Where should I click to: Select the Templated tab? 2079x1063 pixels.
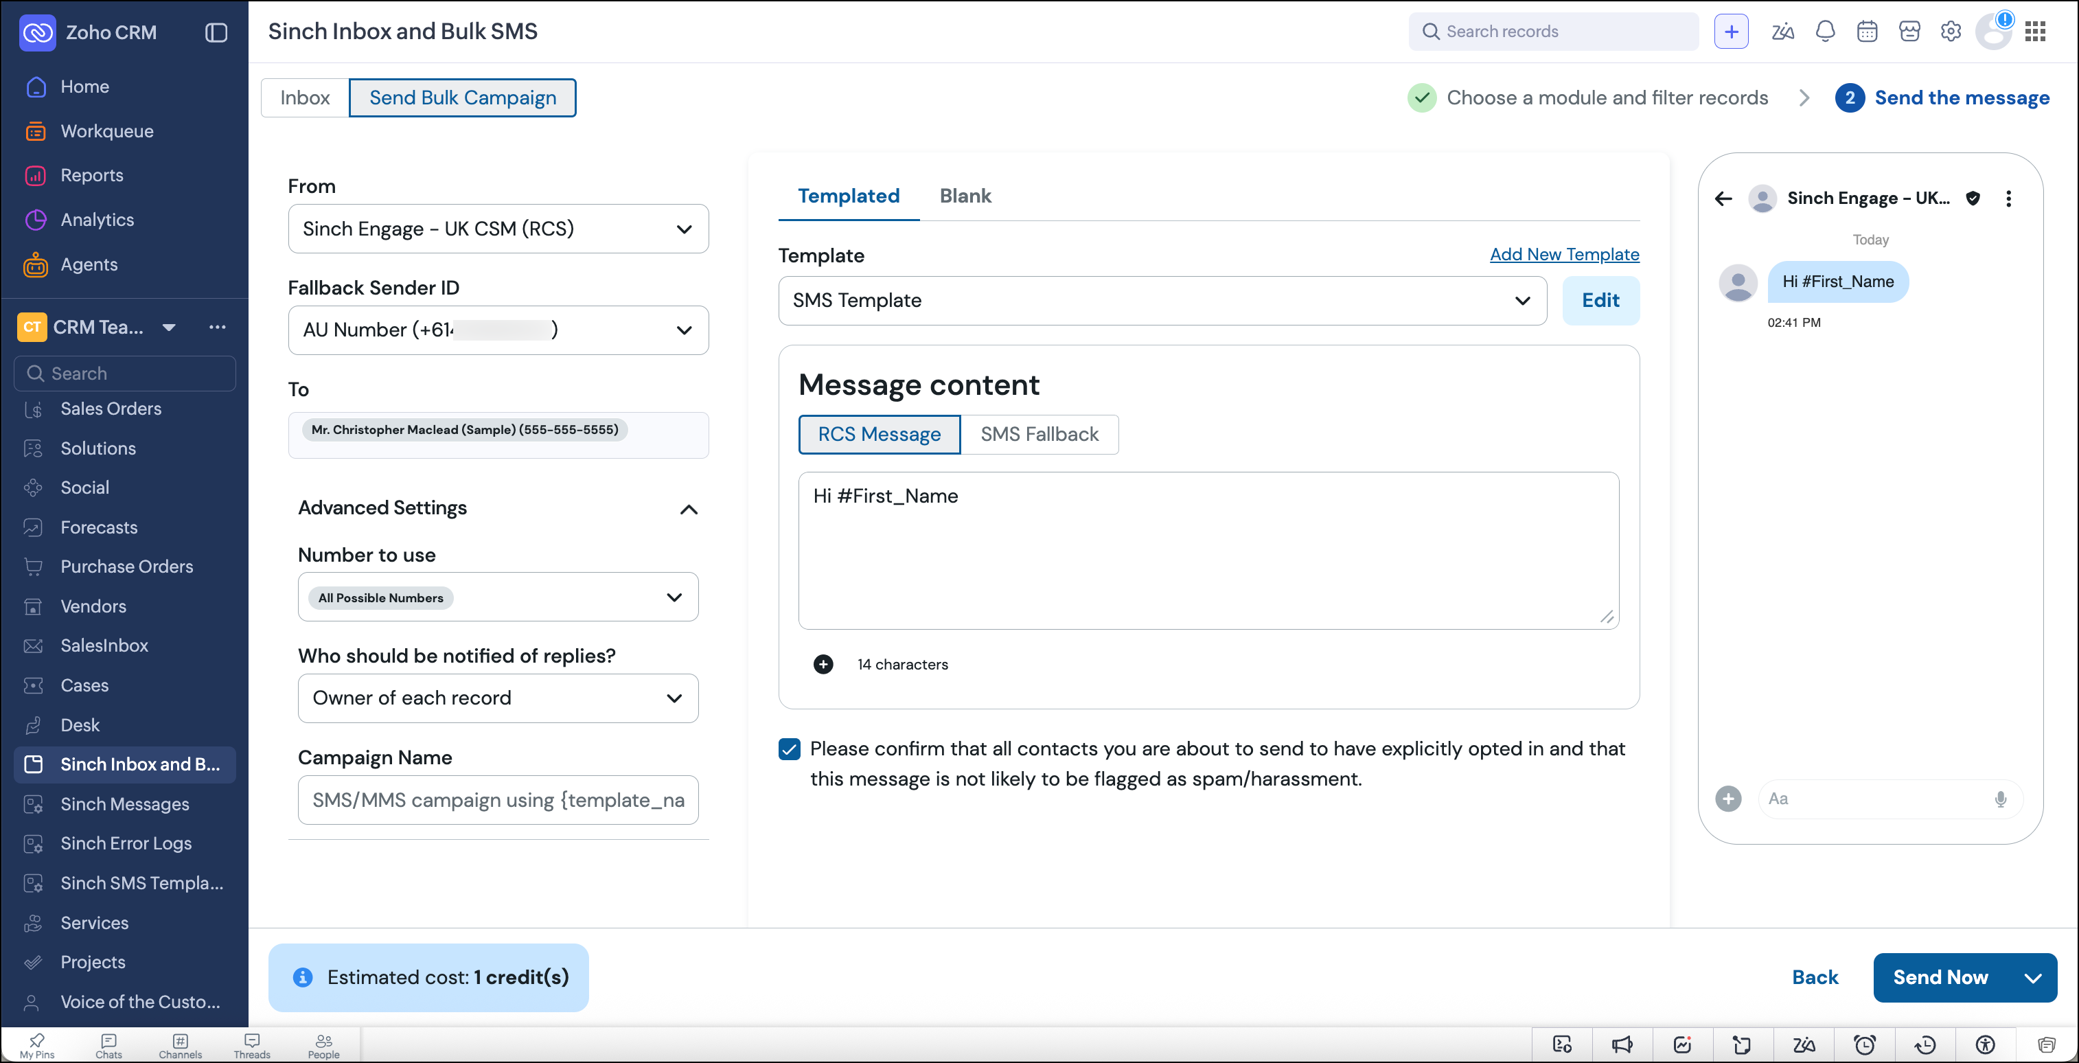point(848,196)
